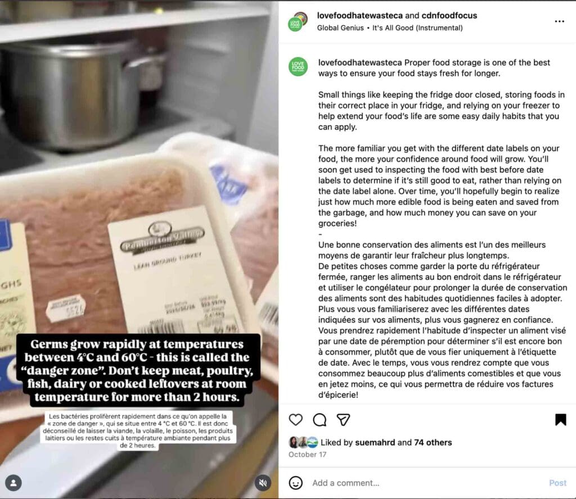Open tagged people icon on video

[13, 483]
